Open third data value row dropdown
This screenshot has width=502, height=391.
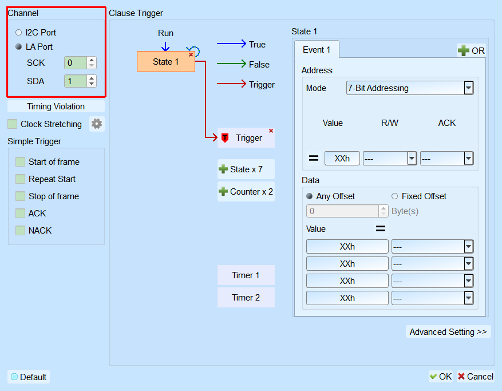click(x=433, y=281)
